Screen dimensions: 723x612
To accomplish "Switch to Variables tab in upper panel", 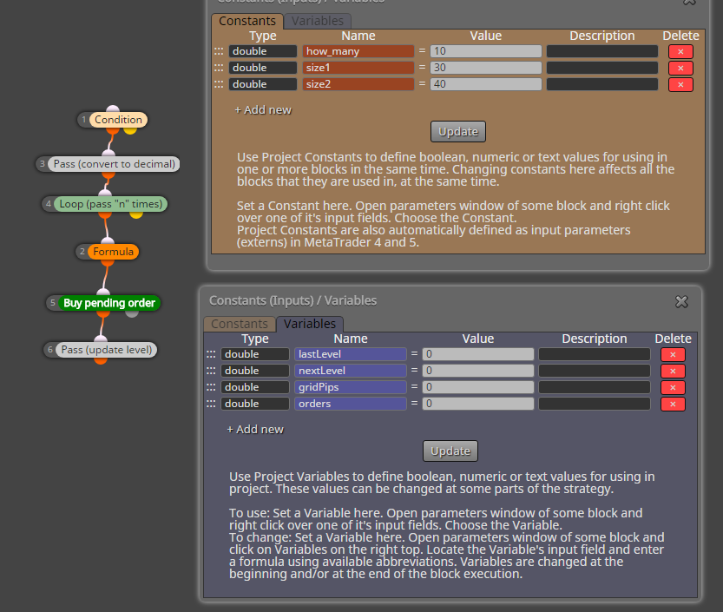I will pos(318,21).
